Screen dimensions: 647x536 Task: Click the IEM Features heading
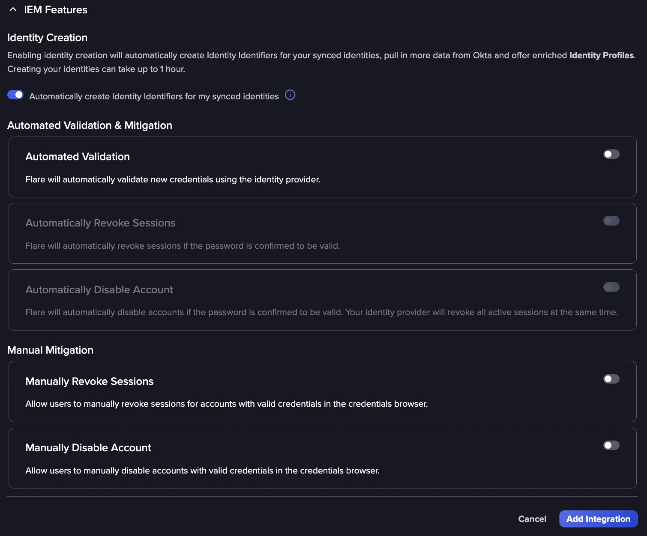pyautogui.click(x=56, y=10)
